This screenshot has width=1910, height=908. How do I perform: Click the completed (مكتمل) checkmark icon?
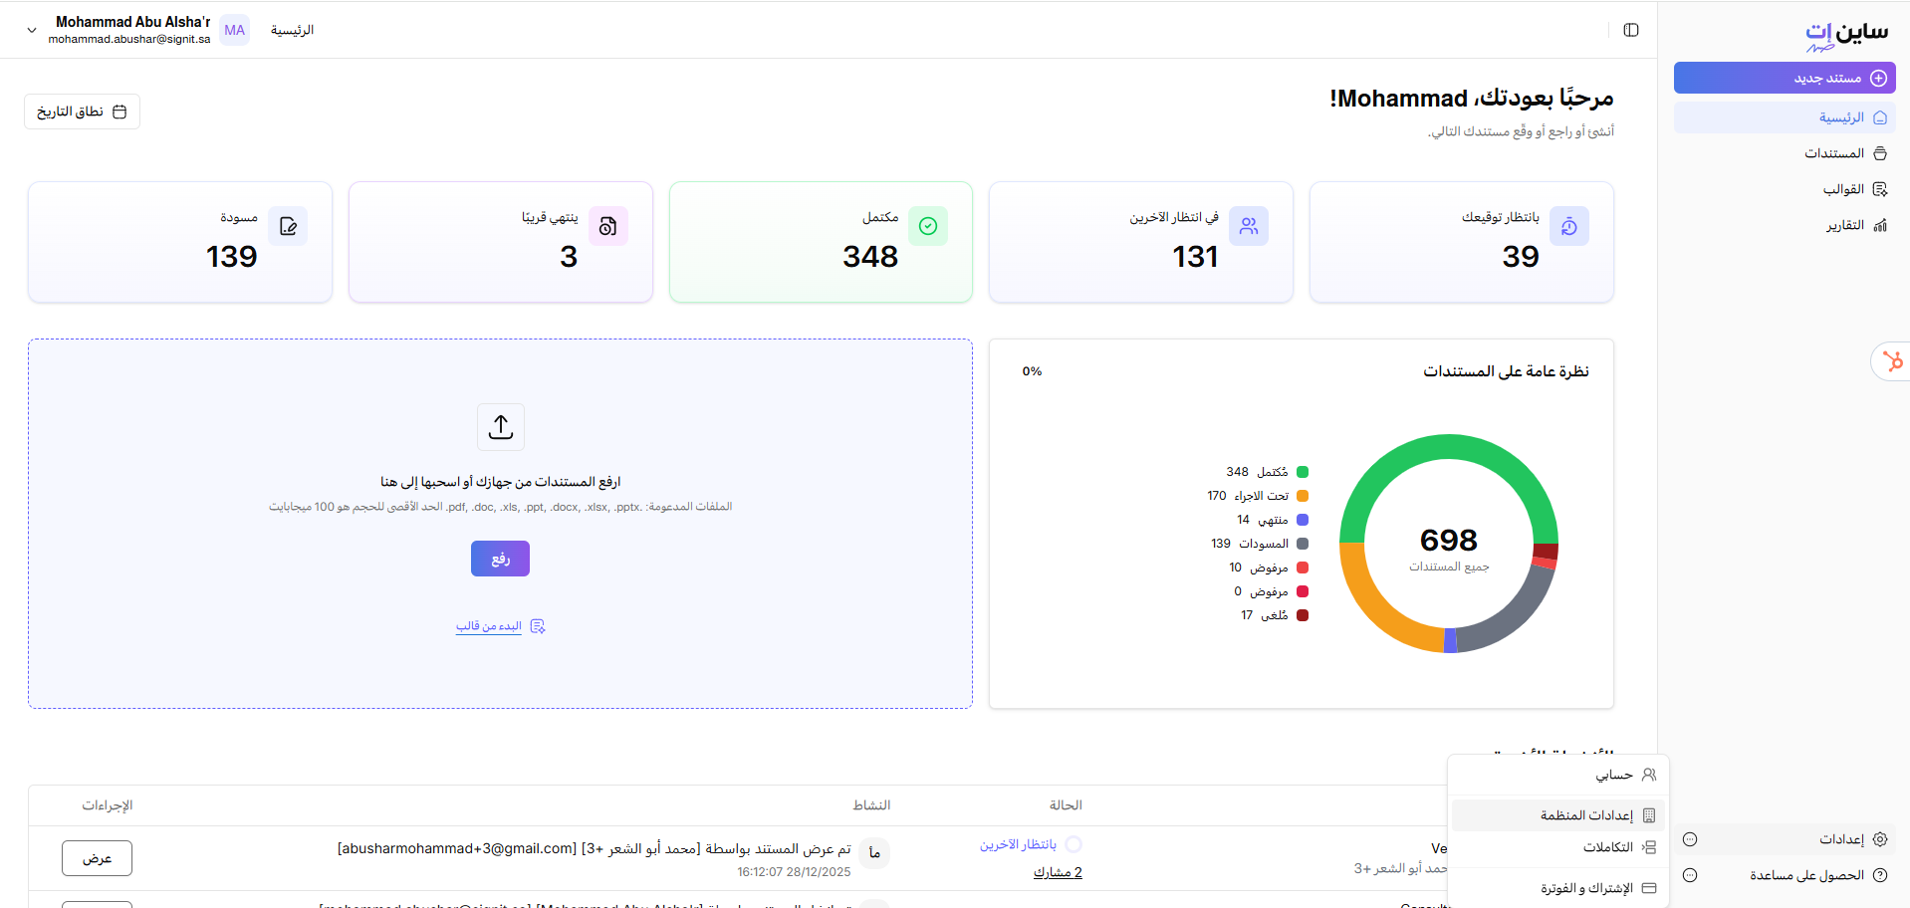tap(927, 226)
